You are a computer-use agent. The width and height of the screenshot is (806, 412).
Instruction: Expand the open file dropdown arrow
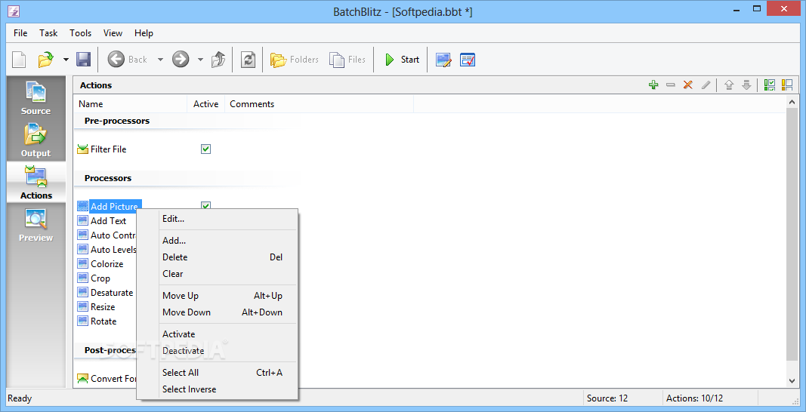click(x=66, y=60)
